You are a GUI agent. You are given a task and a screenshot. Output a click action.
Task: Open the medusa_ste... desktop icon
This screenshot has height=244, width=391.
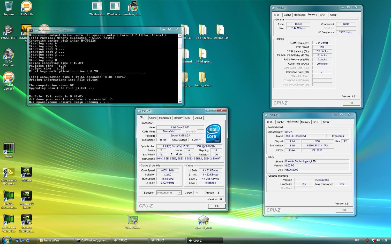(x=133, y=8)
